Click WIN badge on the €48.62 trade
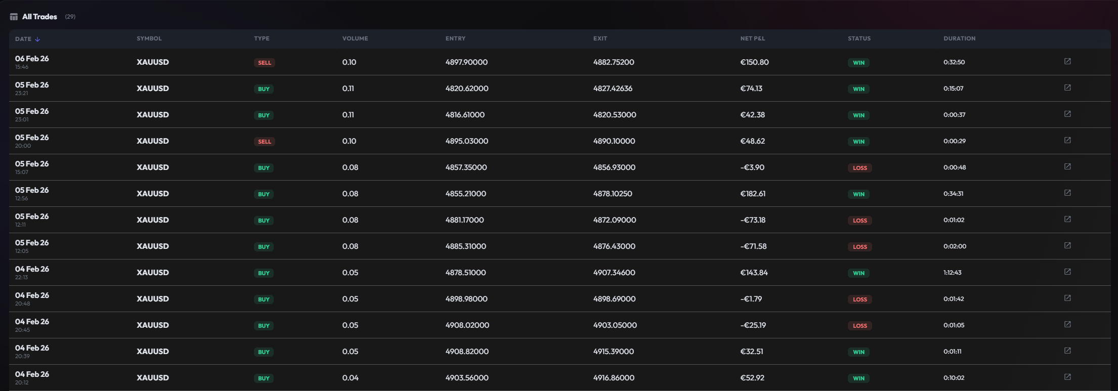Image resolution: width=1118 pixels, height=391 pixels. click(858, 142)
